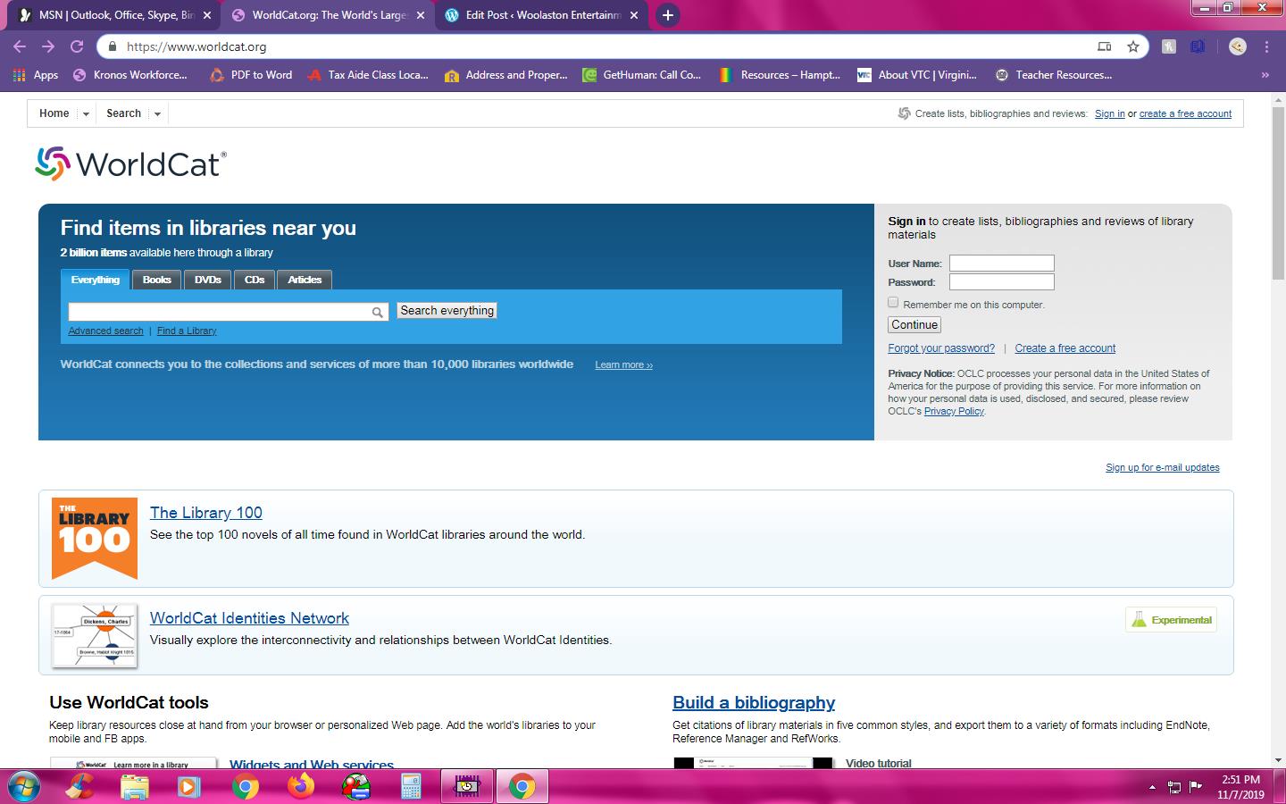Open the Windows Start button
The image size is (1286, 804).
[22, 787]
